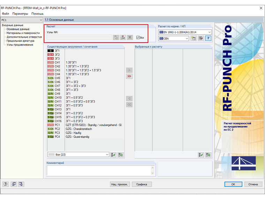Select combination СН16 row
This screenshot has width=265, height=199.
click(x=86, y=121)
